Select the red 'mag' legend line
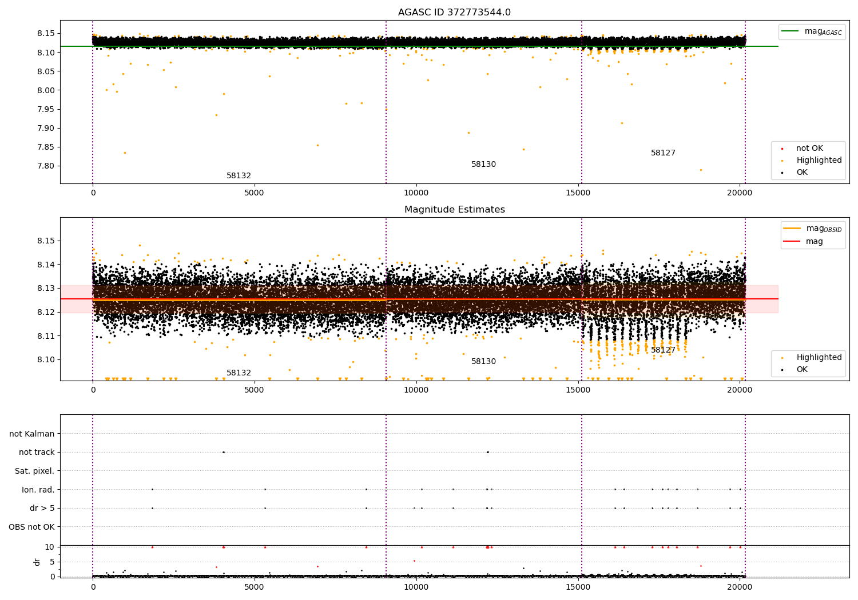Screen dimensions: 858x600 coord(792,241)
